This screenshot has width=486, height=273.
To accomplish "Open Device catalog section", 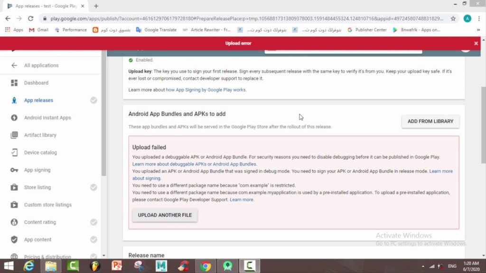I will 41,152.
